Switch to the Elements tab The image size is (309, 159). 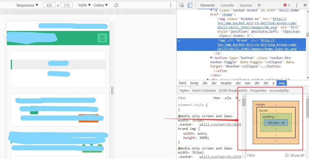[208, 5]
